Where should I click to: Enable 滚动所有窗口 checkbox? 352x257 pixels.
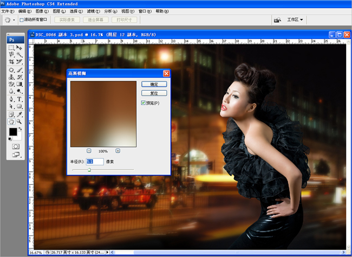pos(22,20)
